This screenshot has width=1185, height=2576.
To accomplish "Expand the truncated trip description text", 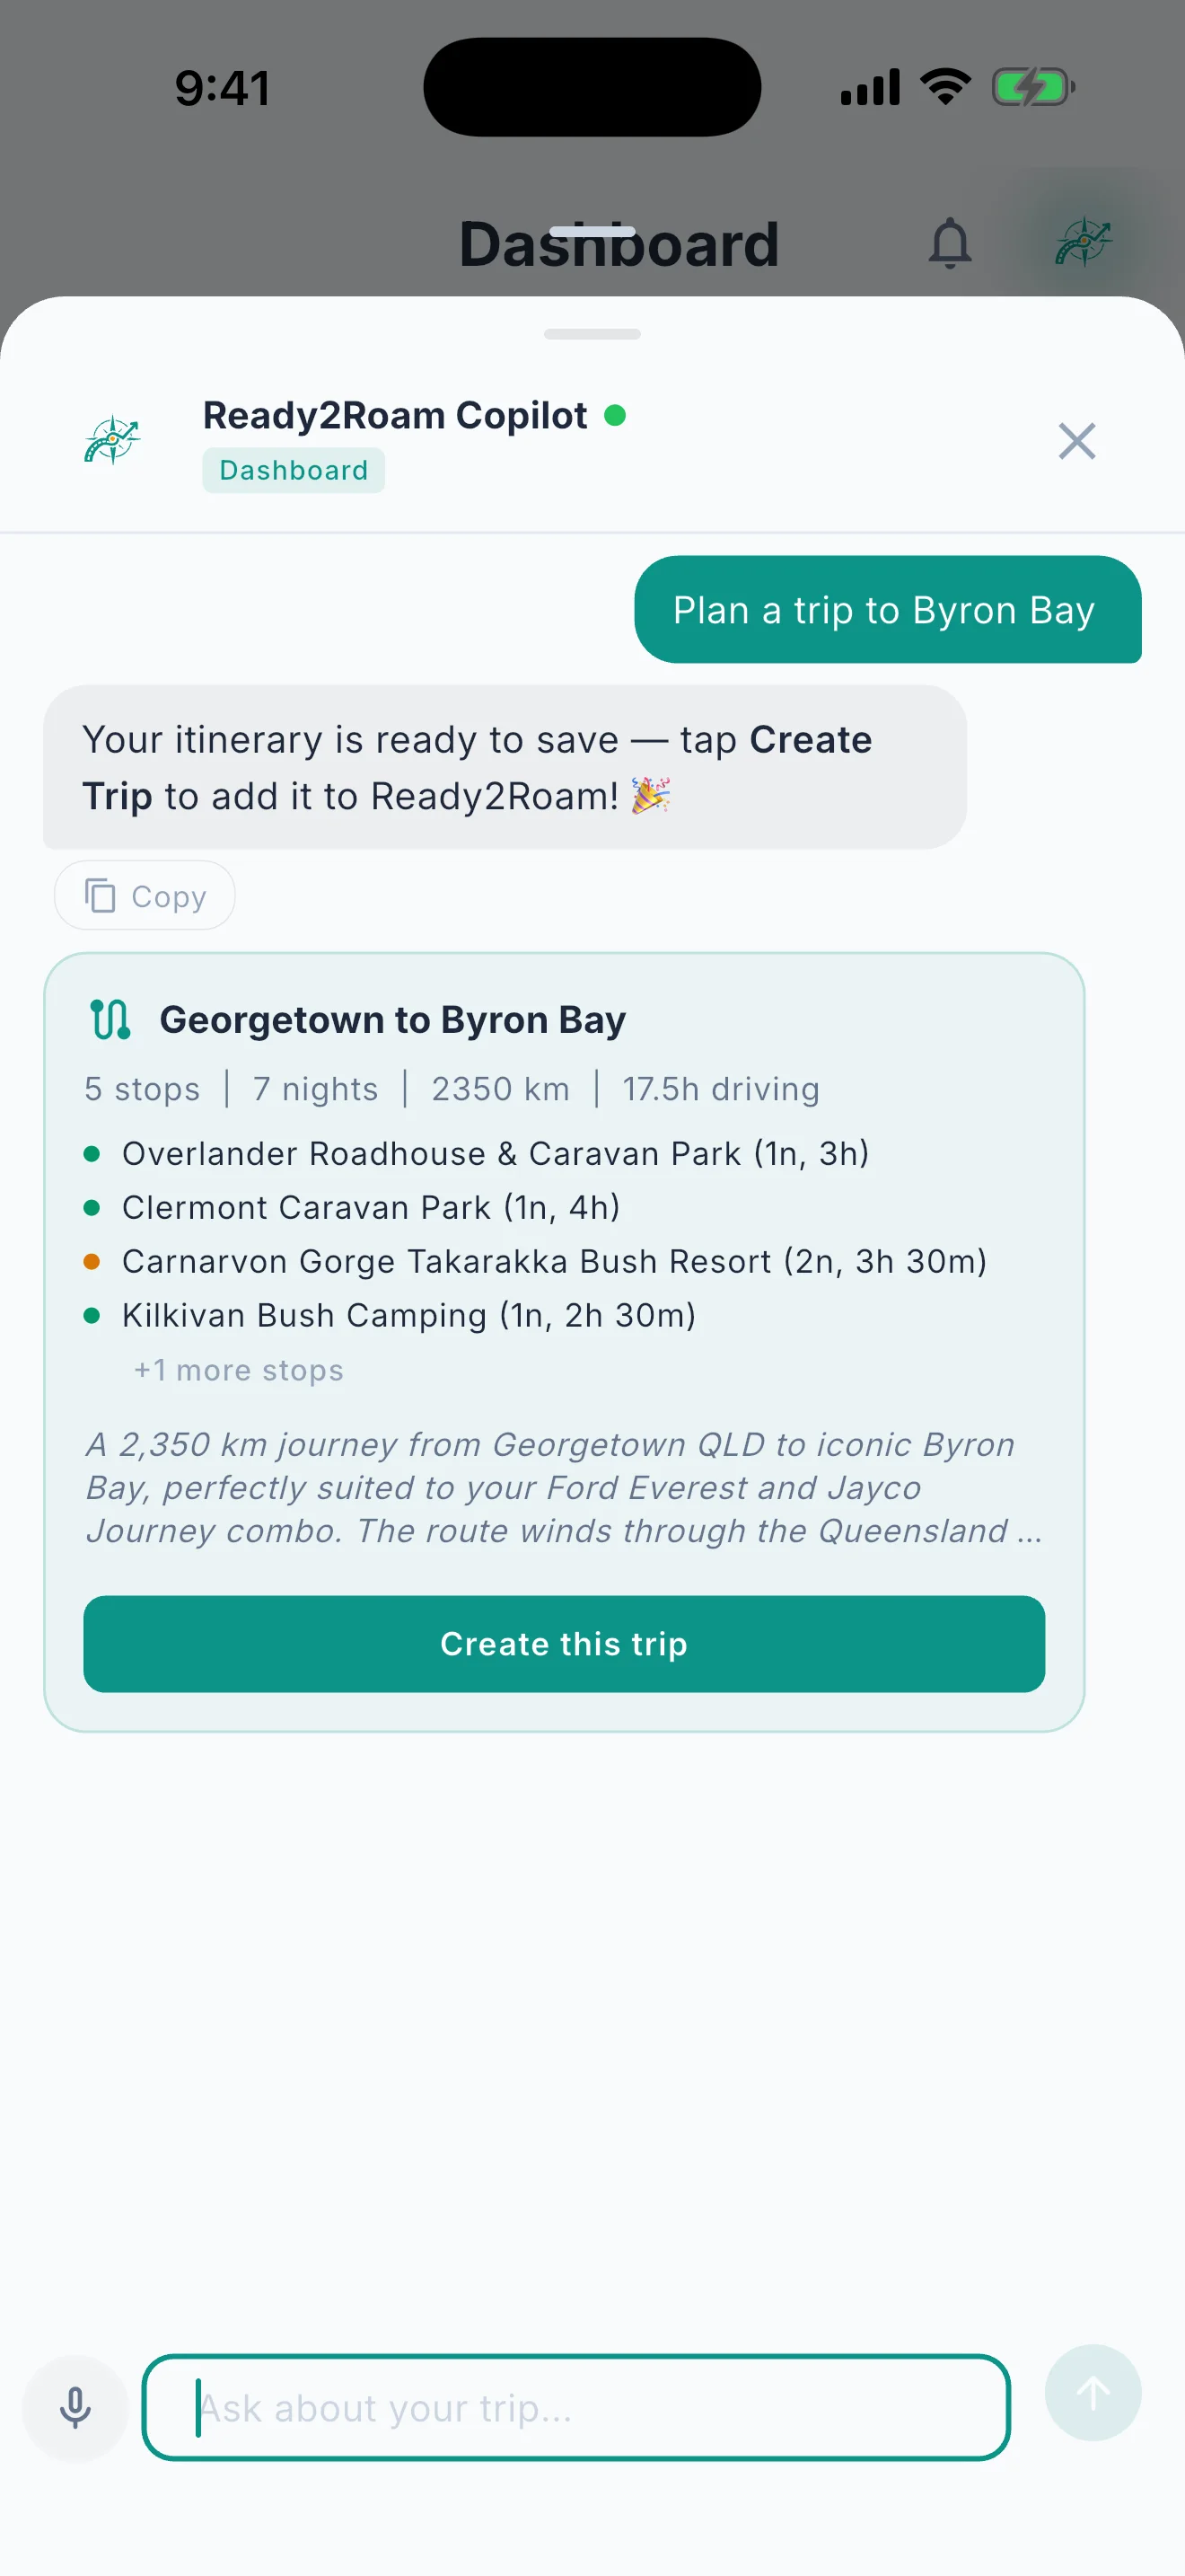I will pos(564,1488).
